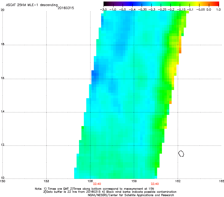Click the color scale label "-0.2"
224x197 pixels.
point(171,10)
